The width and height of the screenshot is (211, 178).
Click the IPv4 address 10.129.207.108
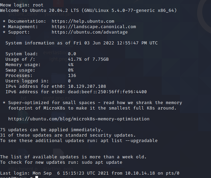(x=87, y=86)
